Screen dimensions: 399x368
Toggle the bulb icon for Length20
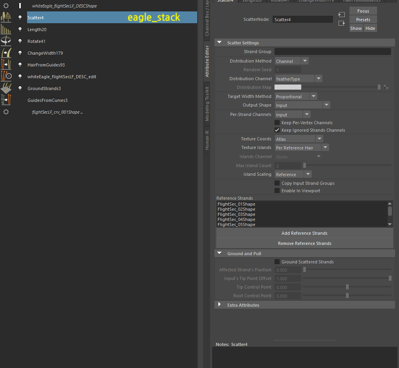[x=20, y=29]
